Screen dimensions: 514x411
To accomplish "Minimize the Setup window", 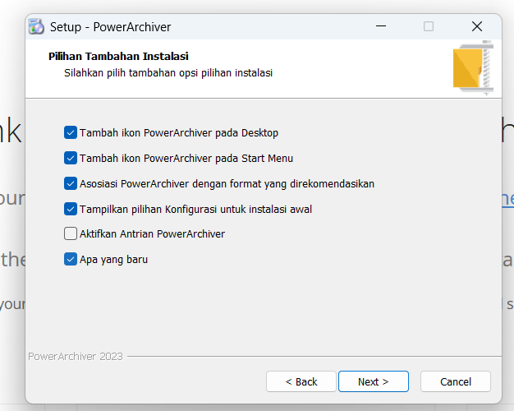I will [x=380, y=26].
